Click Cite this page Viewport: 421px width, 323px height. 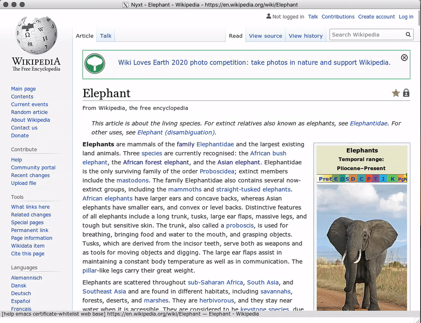(x=28, y=254)
